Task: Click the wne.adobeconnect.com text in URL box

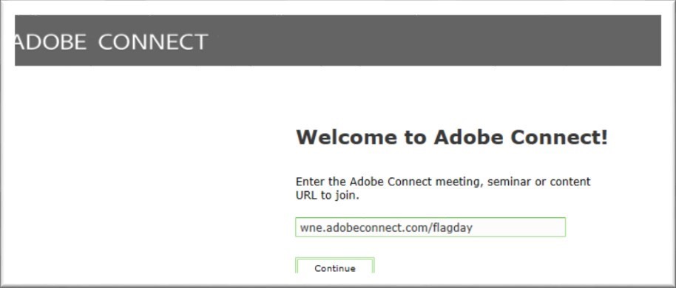Action: 363,227
